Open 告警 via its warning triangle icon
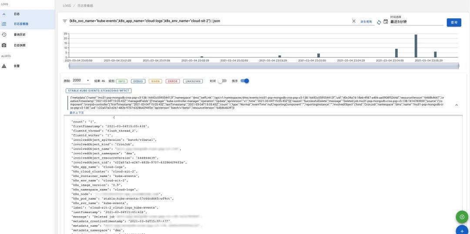 click(4, 66)
